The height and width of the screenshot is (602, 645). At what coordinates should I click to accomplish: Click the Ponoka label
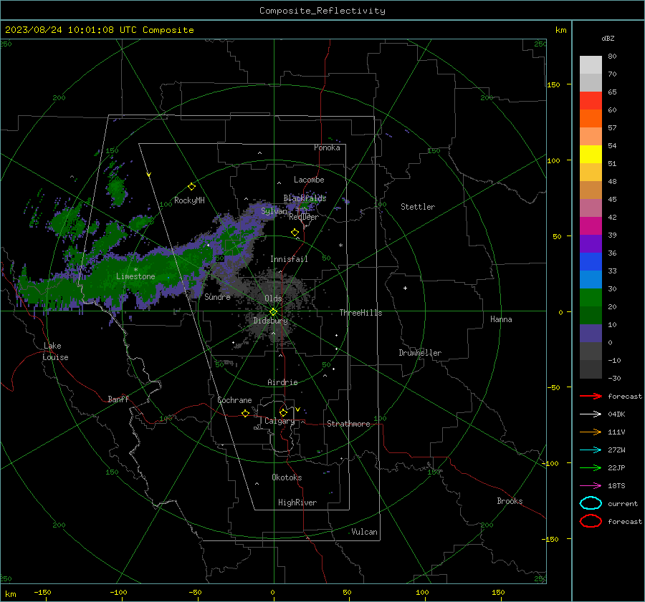pyautogui.click(x=327, y=147)
